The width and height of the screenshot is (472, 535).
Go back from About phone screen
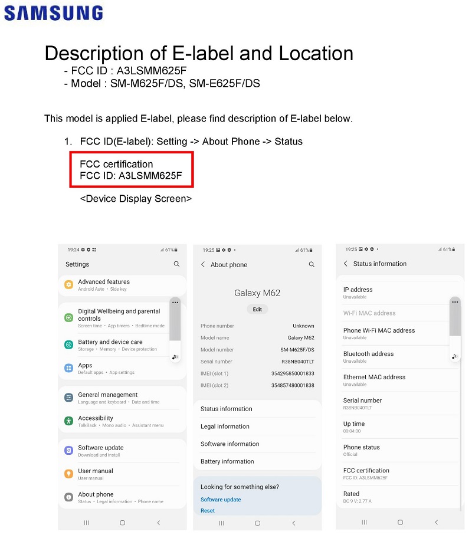tap(203, 264)
